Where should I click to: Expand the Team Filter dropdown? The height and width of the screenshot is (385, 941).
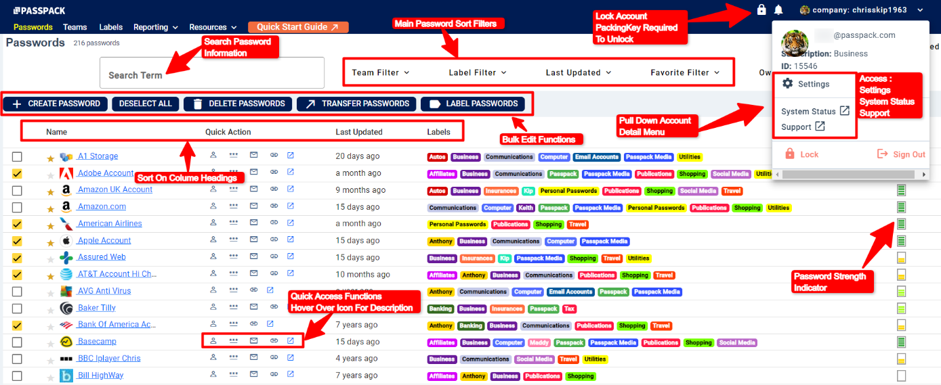(381, 72)
